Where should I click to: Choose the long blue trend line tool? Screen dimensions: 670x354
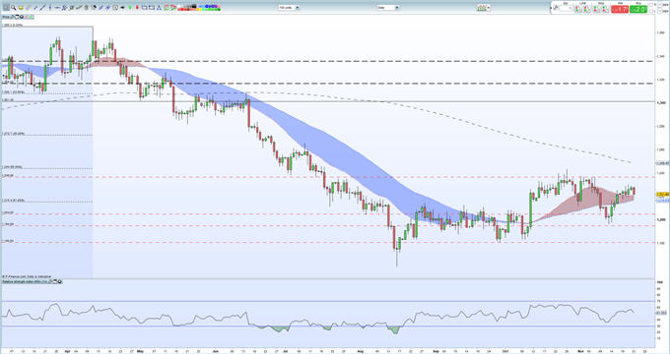tap(42, 7)
